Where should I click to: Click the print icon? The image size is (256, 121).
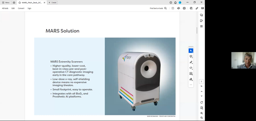(x=184, y=8)
